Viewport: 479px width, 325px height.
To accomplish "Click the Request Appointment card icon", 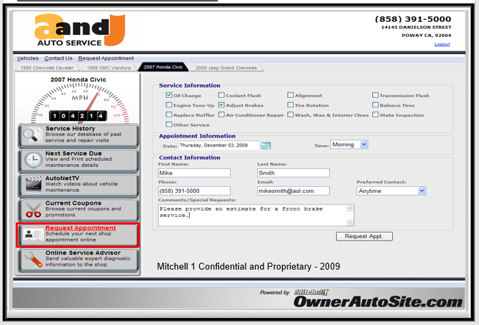I will (32, 235).
